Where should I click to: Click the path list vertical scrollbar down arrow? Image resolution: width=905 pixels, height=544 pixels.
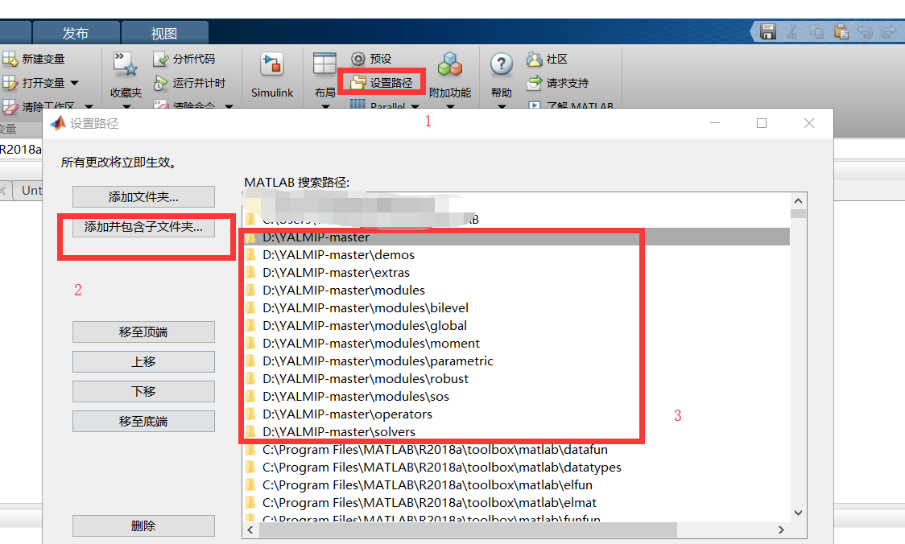pyautogui.click(x=798, y=512)
